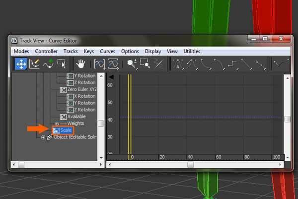Click the Isolate Curve icon
The image size is (298, 199).
tap(159, 64)
